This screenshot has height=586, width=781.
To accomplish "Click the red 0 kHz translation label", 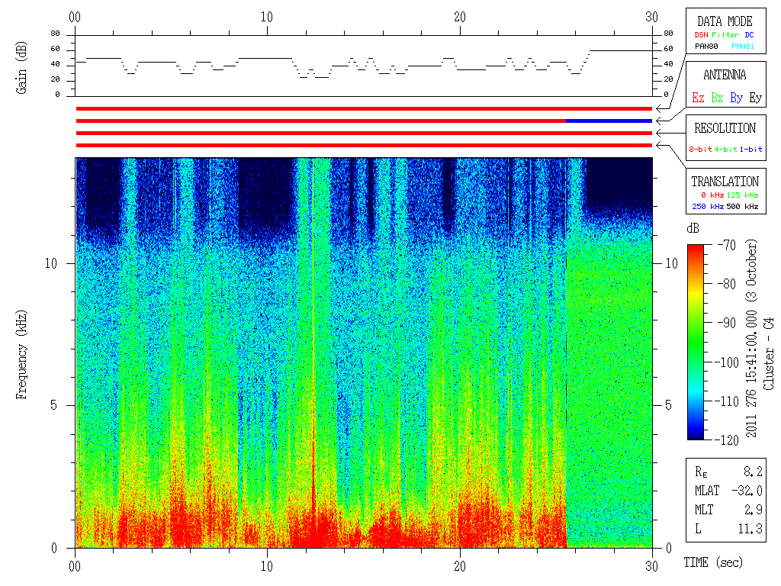I will click(x=712, y=195).
